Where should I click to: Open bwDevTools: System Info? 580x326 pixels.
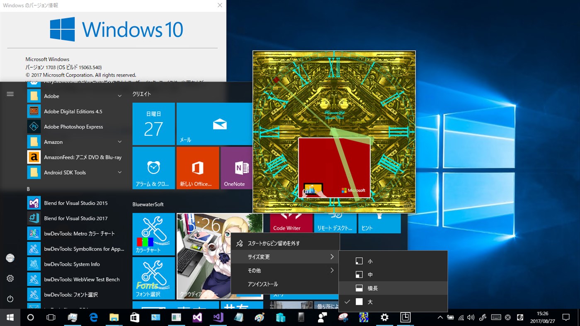75,264
